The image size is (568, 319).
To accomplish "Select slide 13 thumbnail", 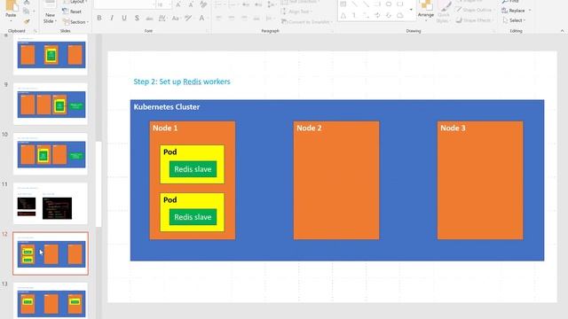I will coord(51,301).
